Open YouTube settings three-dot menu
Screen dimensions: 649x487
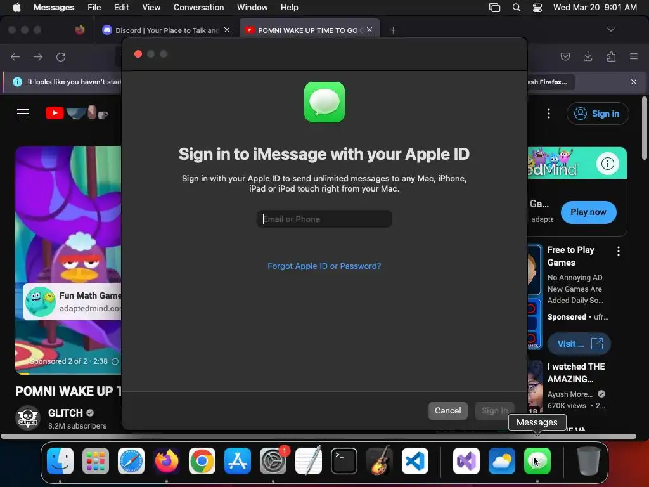point(549,114)
